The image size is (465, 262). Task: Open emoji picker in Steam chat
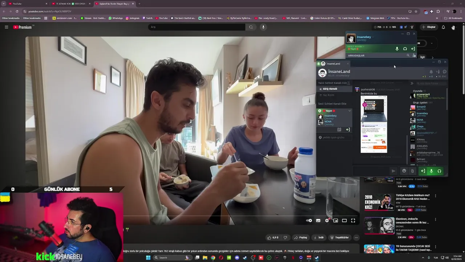(404, 171)
